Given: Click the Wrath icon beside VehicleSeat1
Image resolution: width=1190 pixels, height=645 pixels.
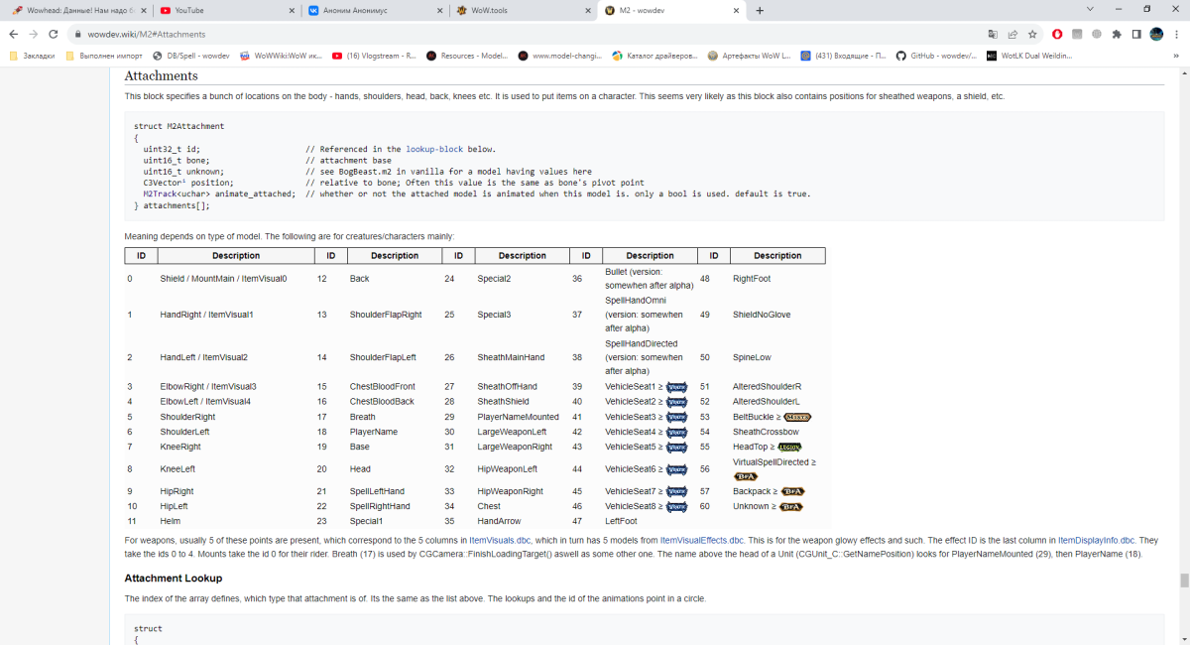Looking at the screenshot, I should point(677,387).
